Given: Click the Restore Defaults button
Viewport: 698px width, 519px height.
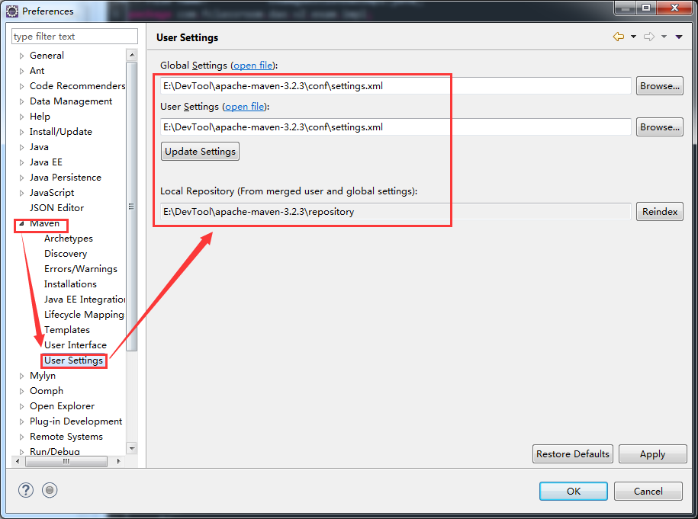Looking at the screenshot, I should point(572,454).
